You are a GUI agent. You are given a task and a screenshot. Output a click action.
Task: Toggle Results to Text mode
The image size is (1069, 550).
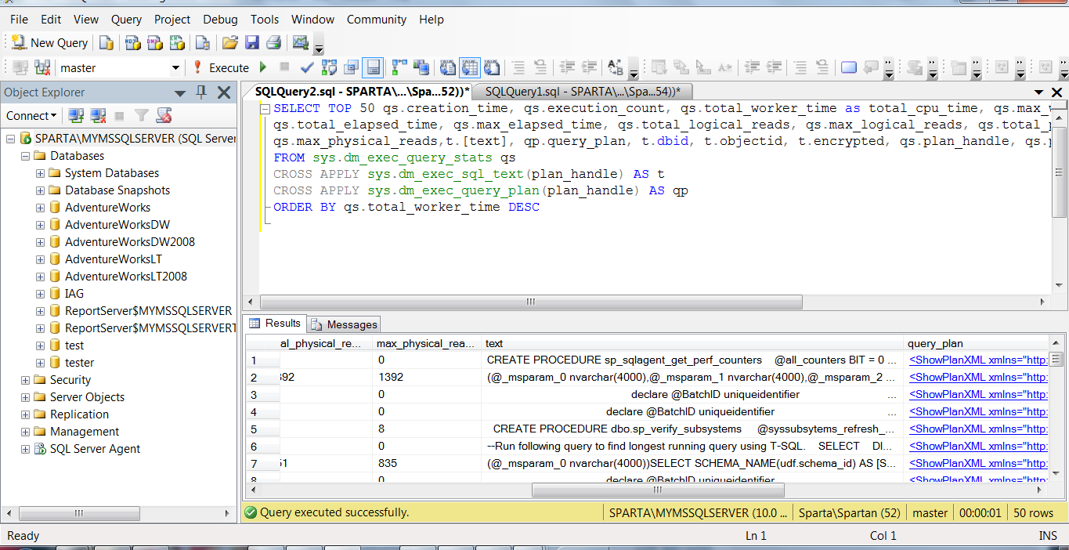coord(448,68)
